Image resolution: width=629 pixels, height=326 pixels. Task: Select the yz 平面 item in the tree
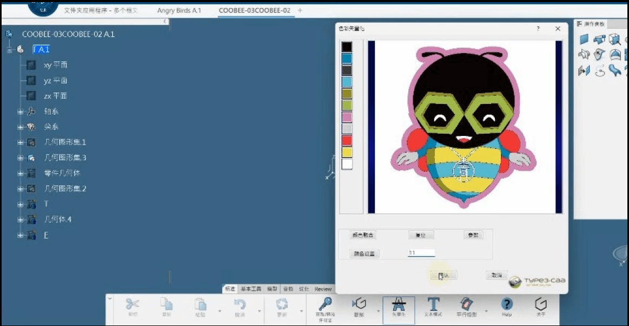point(55,81)
